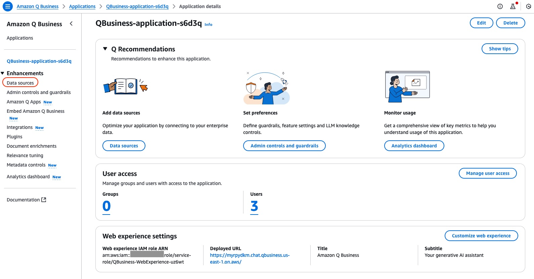Go to Applications breadcrumb link
This screenshot has height=279, width=534.
(x=82, y=6)
